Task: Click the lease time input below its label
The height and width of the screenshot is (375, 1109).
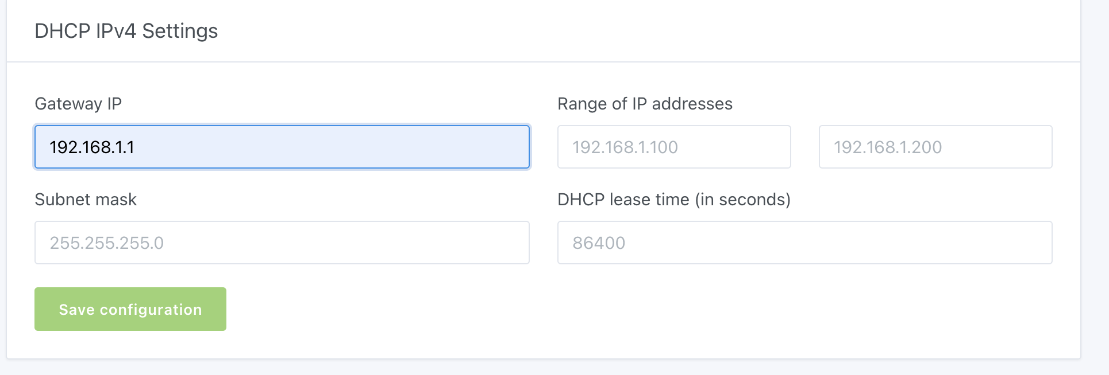Action: pos(803,242)
